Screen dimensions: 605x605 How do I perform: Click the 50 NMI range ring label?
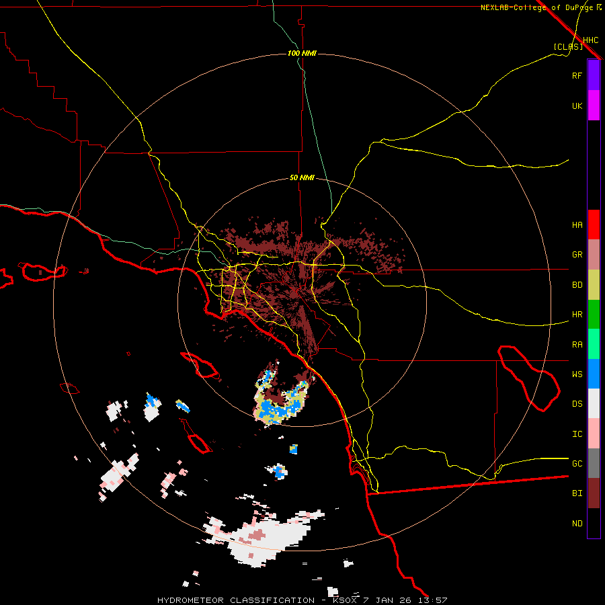302,177
